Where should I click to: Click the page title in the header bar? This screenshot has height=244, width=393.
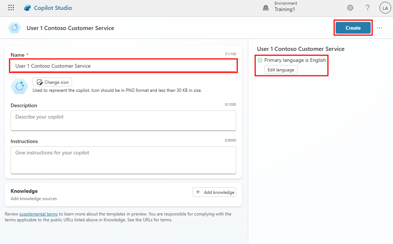pos(71,28)
